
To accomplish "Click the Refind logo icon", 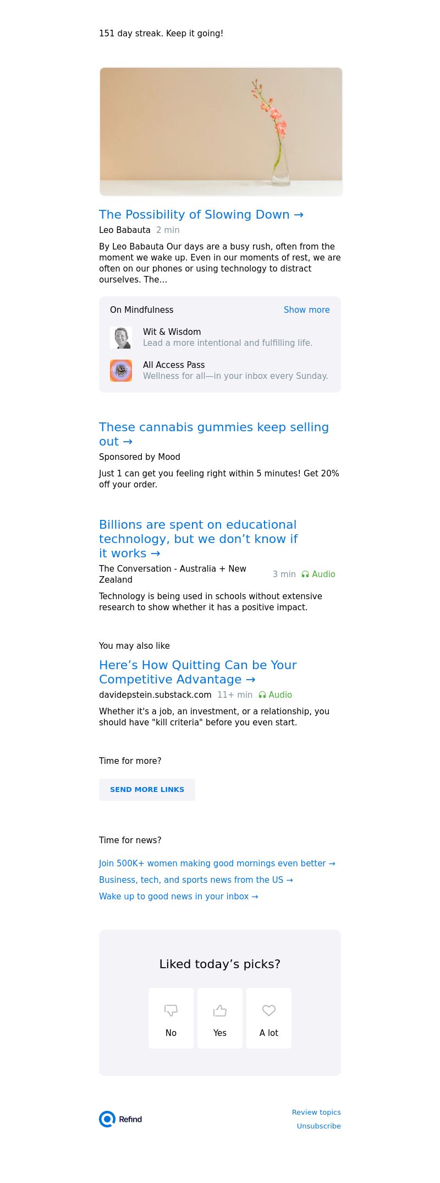I will tap(107, 1119).
